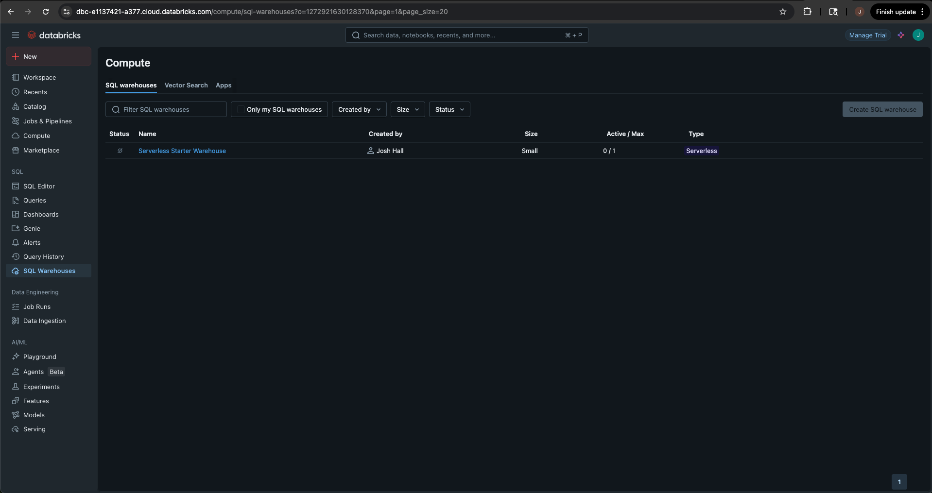Click the 0 / 1 active clusters cell
This screenshot has width=932, height=493.
[x=609, y=151]
